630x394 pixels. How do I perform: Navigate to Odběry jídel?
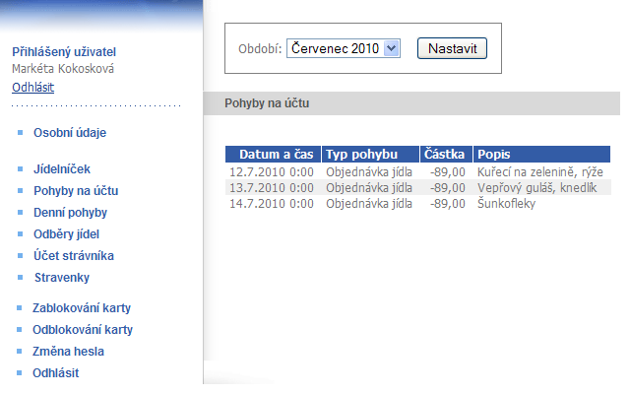[66, 234]
